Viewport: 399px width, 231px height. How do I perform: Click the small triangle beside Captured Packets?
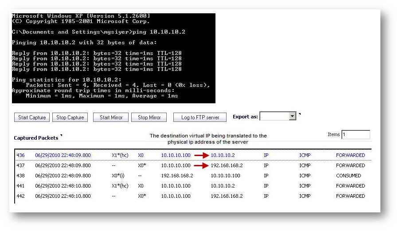click(61, 135)
